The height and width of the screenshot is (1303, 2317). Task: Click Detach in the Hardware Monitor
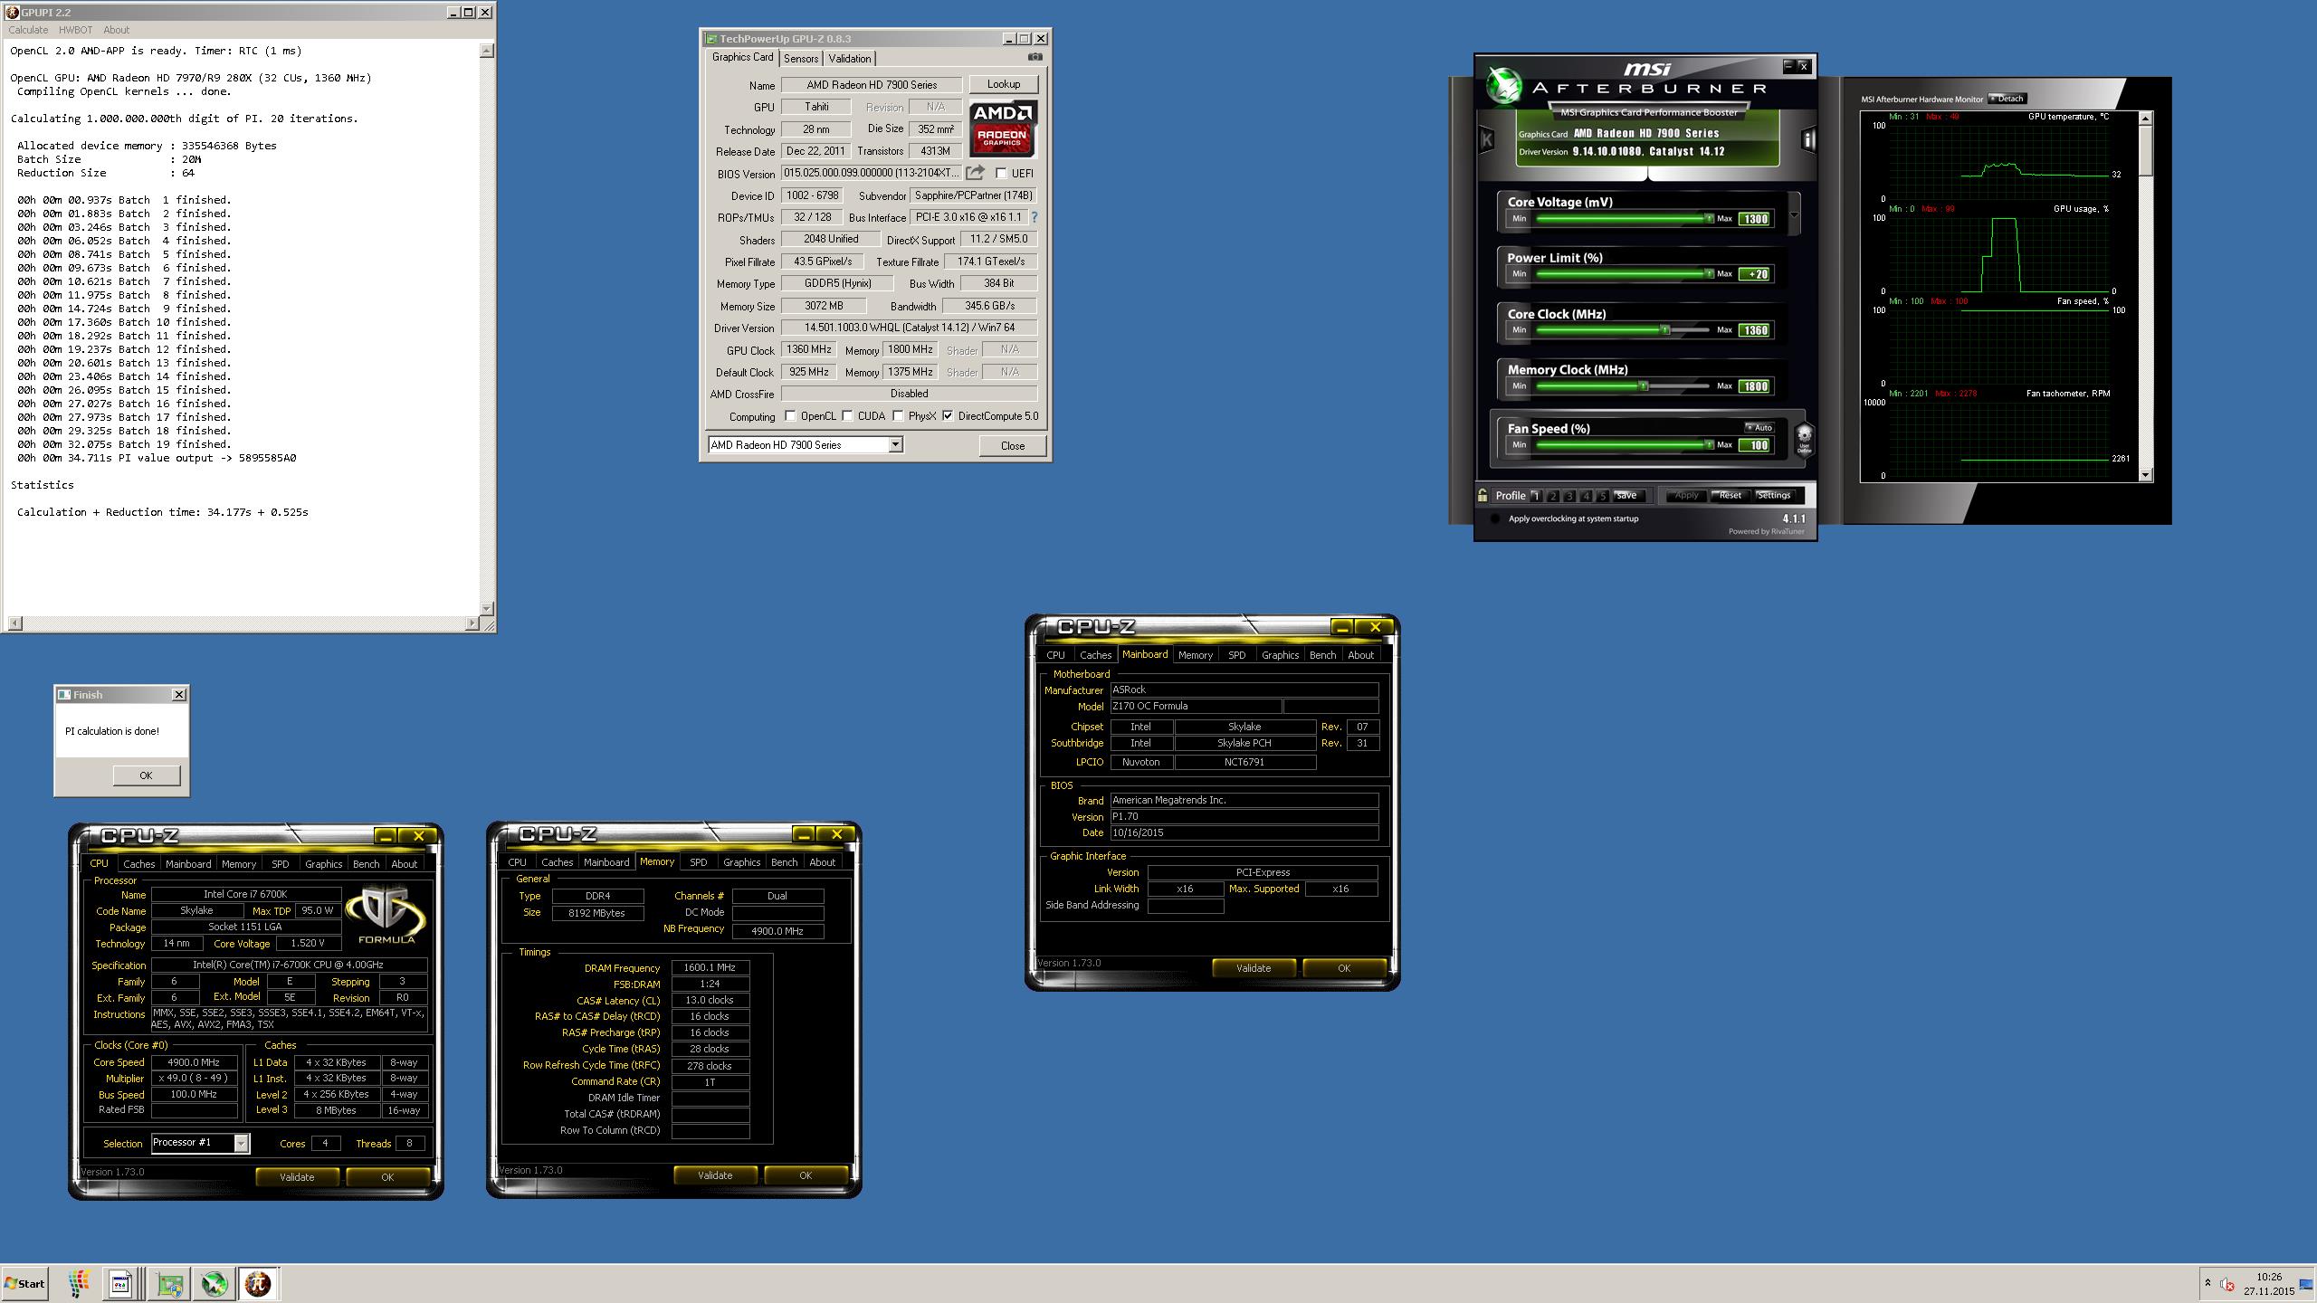click(2007, 99)
